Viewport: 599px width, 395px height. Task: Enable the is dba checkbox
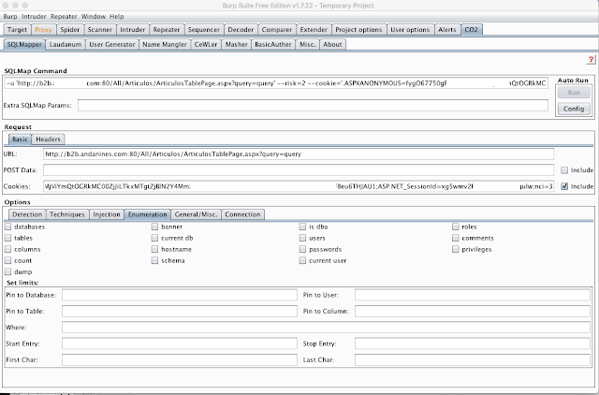point(302,227)
